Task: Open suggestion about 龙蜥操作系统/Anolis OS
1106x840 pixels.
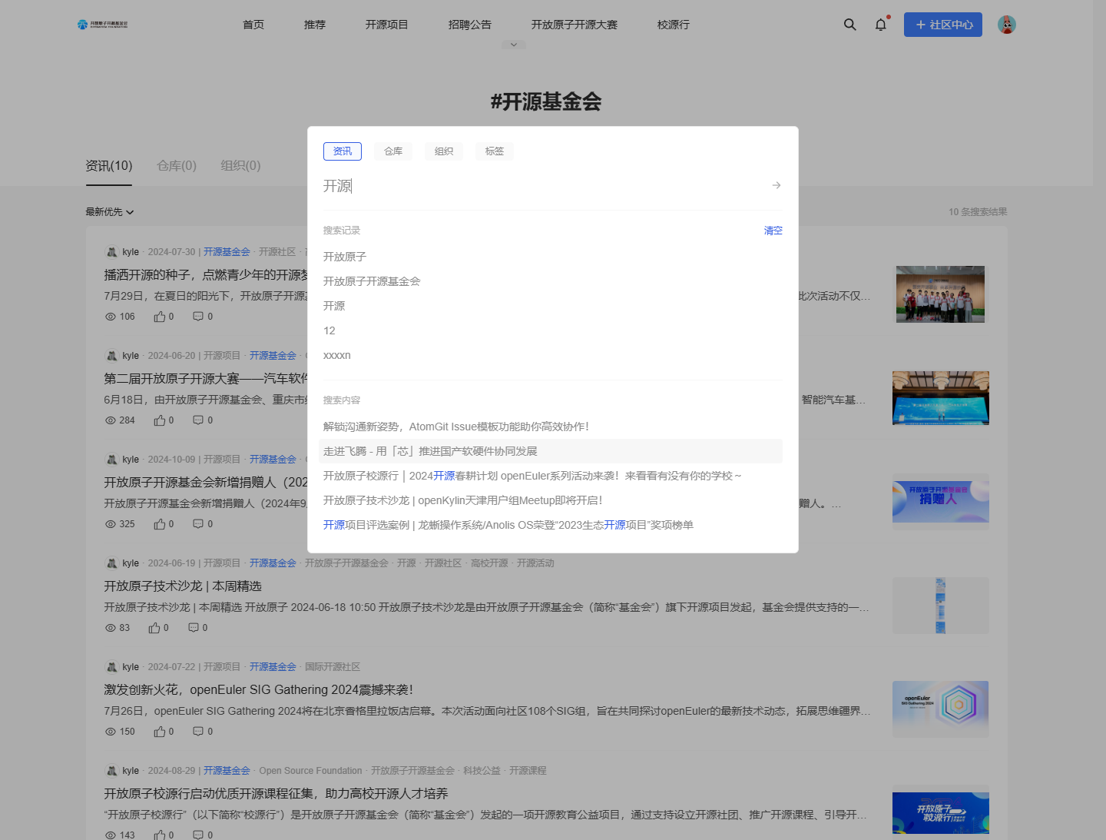Action: tap(508, 525)
